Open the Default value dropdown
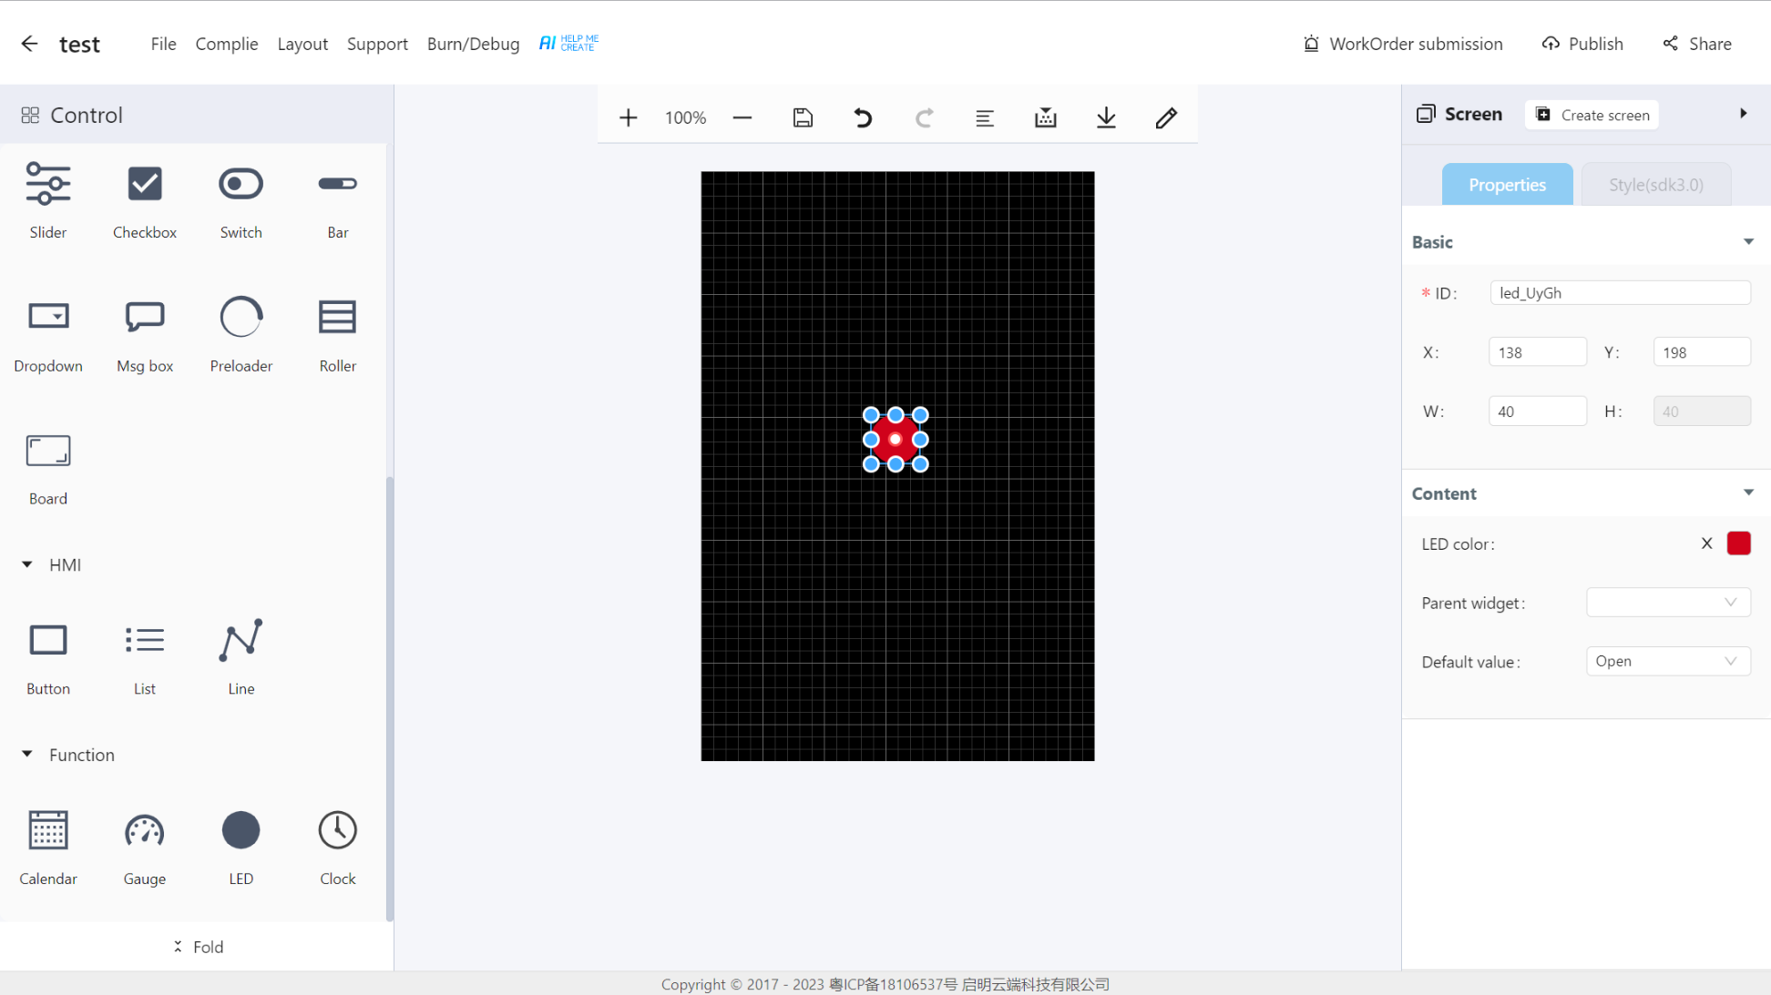 1668,662
